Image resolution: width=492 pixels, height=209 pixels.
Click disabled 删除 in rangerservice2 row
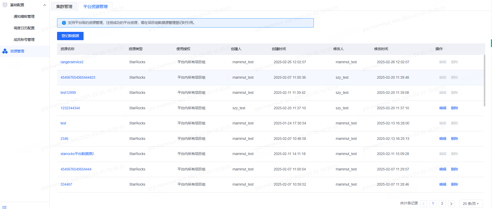pos(454,62)
